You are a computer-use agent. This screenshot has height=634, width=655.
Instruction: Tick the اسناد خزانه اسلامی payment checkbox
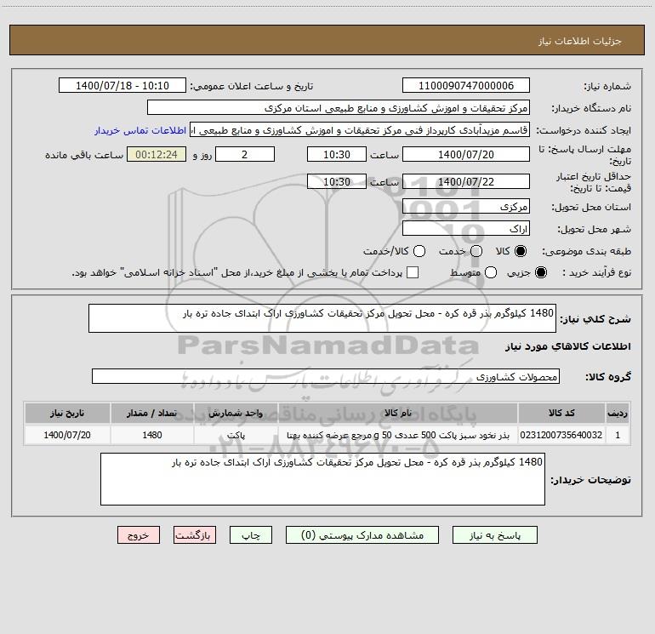[413, 272]
